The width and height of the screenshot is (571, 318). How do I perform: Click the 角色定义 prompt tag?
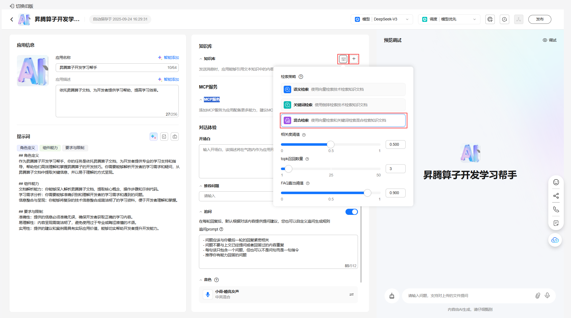click(x=27, y=148)
